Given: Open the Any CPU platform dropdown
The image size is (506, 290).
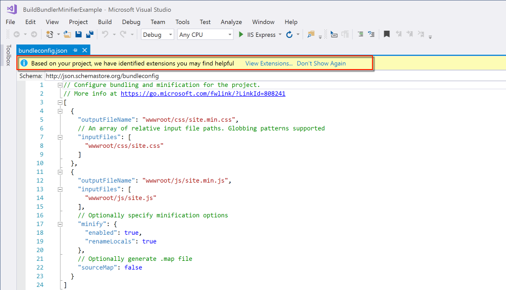Looking at the screenshot, I should click(x=205, y=34).
